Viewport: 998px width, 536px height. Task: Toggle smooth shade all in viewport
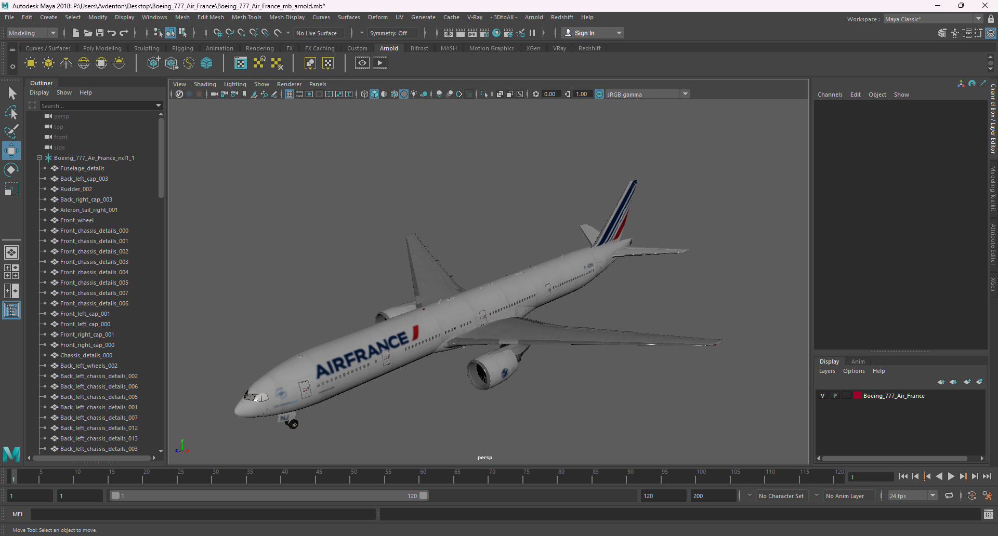pyautogui.click(x=374, y=94)
